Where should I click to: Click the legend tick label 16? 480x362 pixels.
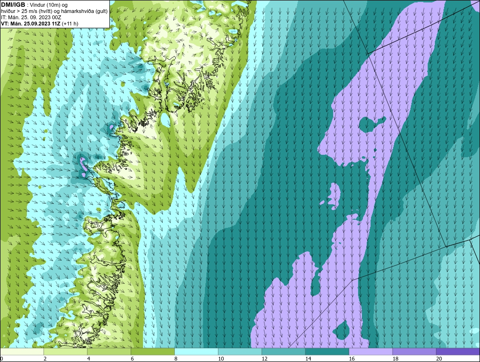(x=352, y=359)
